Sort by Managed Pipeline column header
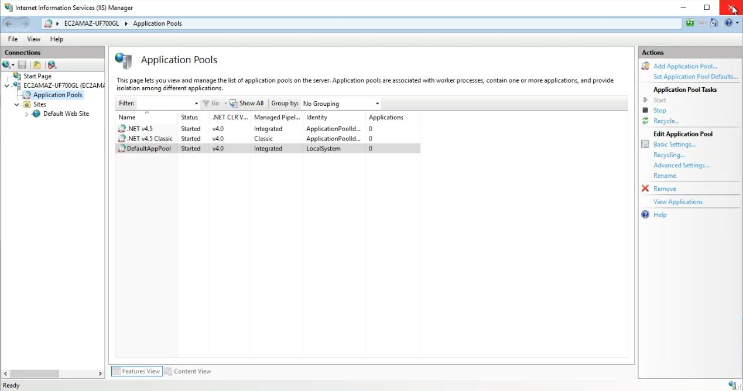This screenshot has height=391, width=743. (x=276, y=117)
